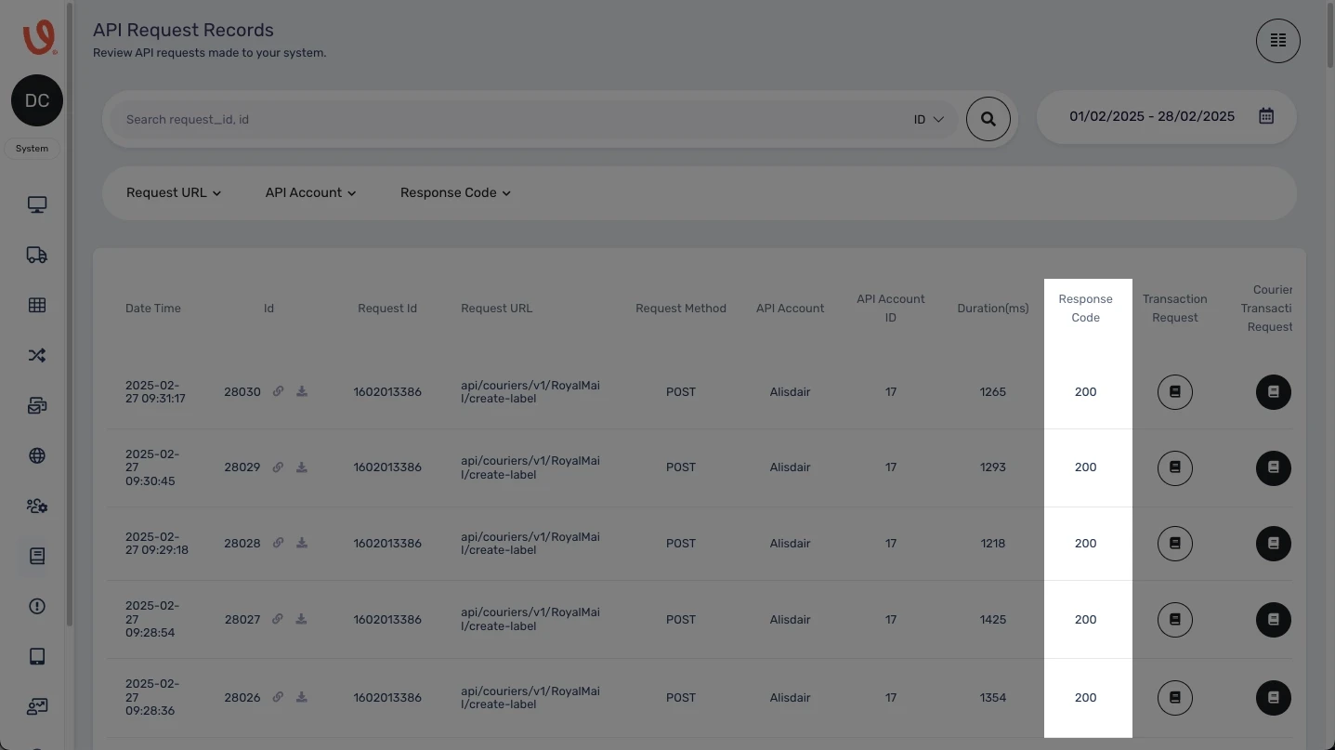View transaction request for record 28028

pyautogui.click(x=1175, y=544)
